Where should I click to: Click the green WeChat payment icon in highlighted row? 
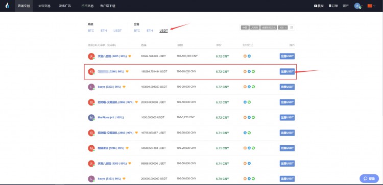pos(253,72)
